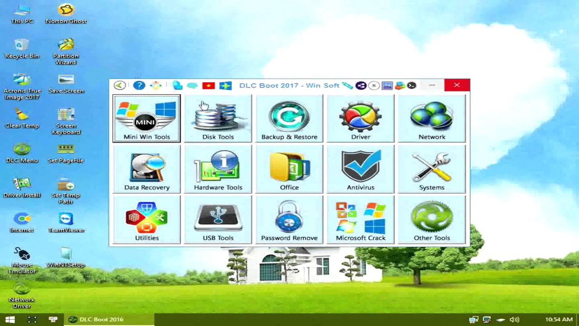Open the Network category

coord(432,119)
